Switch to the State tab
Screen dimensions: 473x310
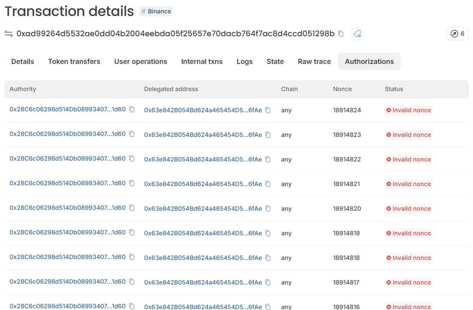(x=275, y=61)
